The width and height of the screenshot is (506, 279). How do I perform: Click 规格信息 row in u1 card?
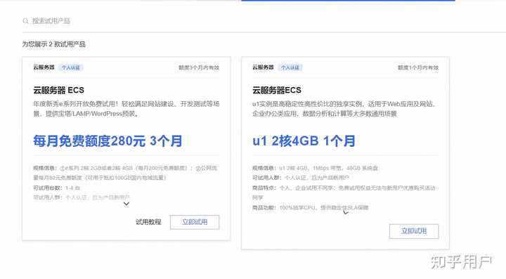[x=315, y=168]
